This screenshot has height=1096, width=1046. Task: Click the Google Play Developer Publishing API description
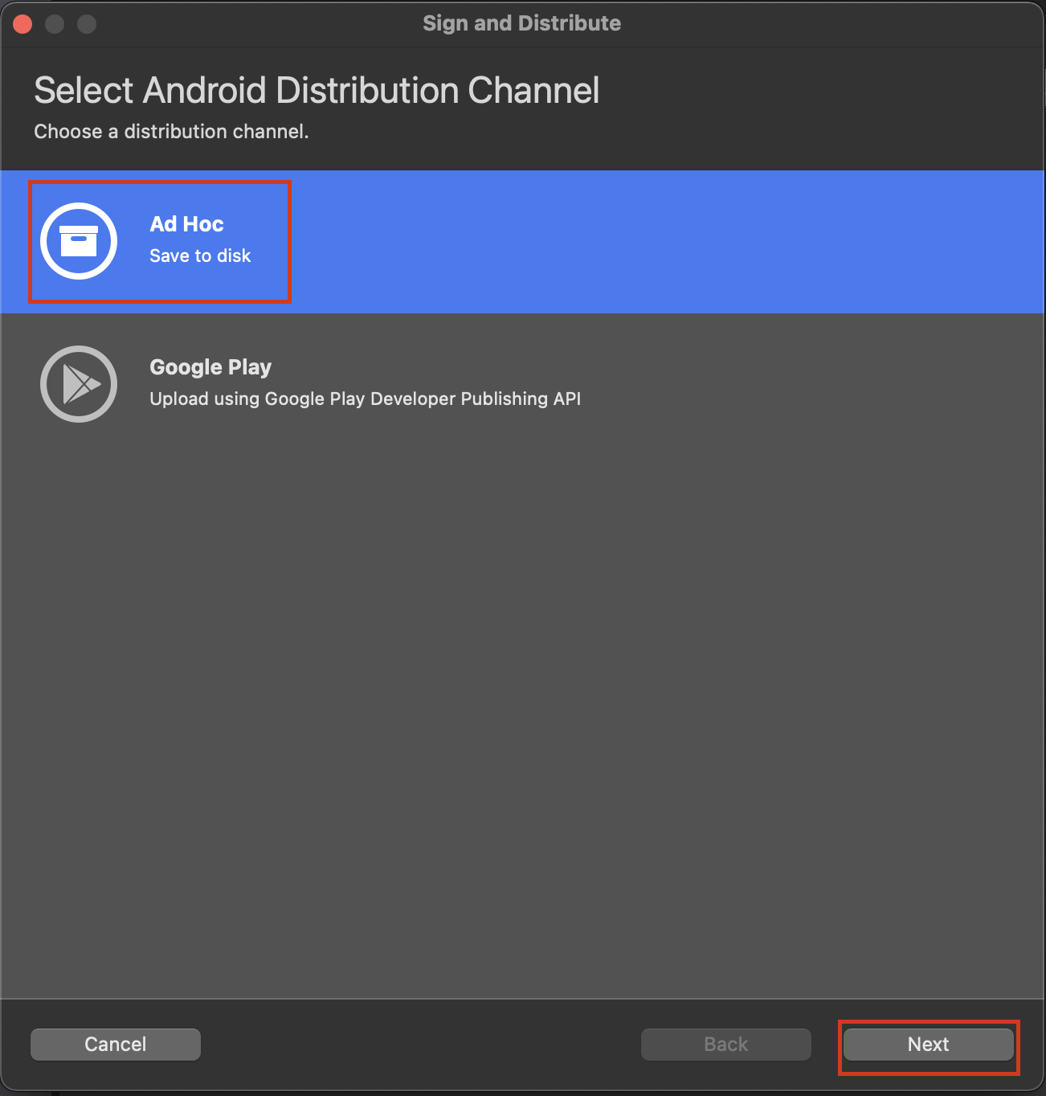[x=365, y=399]
